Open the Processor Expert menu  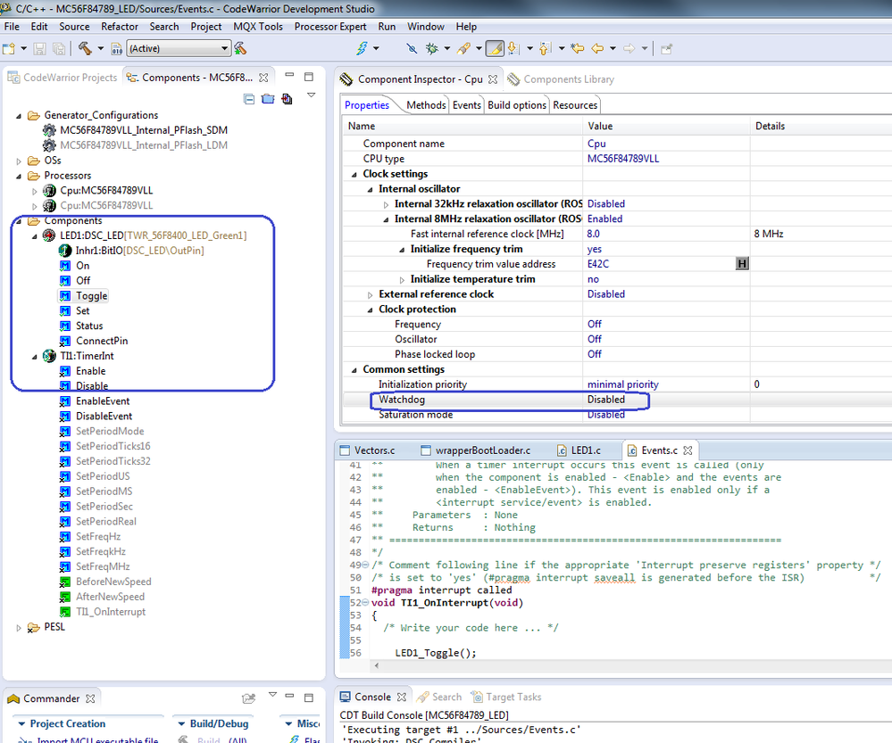(329, 27)
